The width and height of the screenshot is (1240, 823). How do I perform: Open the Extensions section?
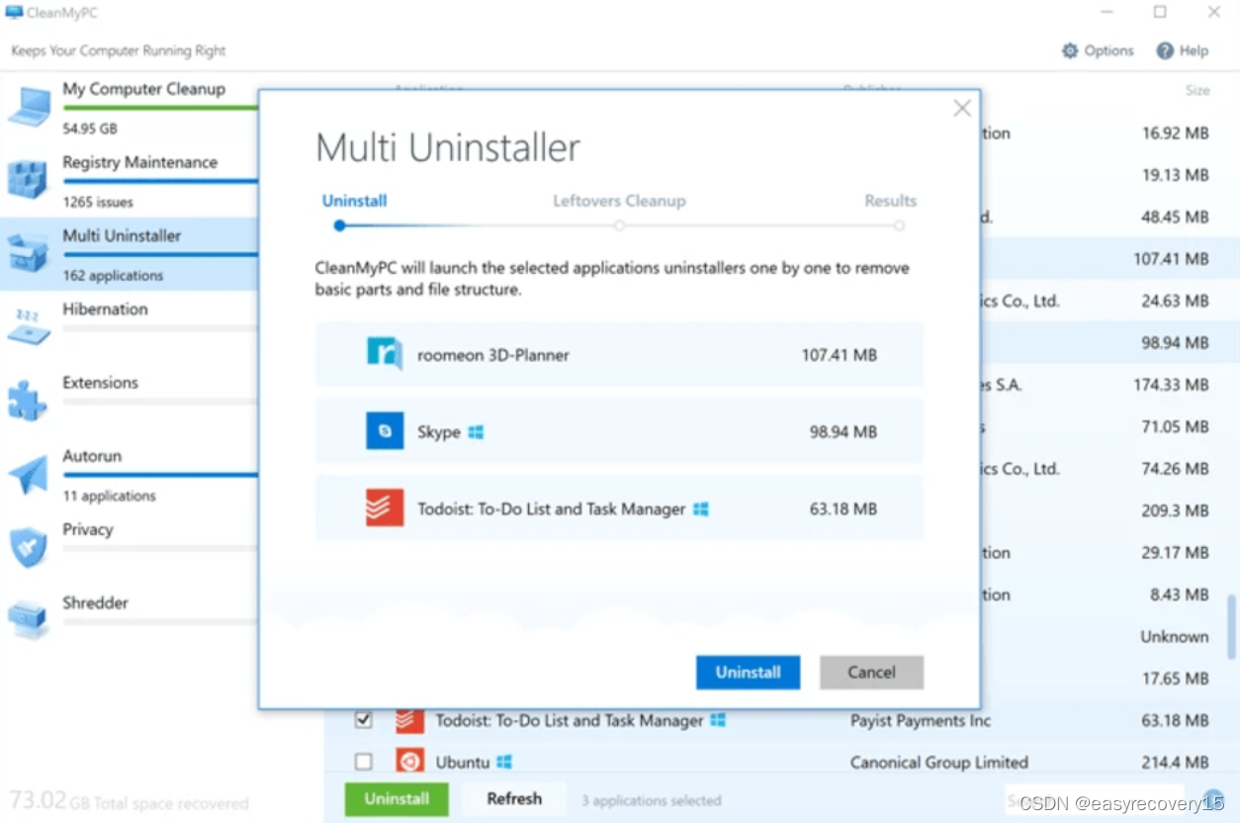point(100,383)
